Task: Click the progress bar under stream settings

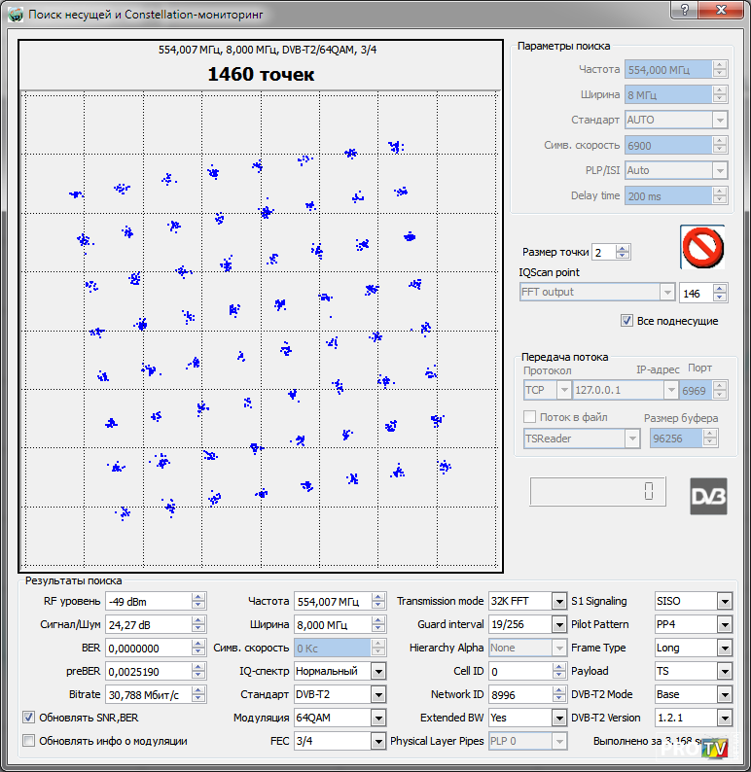Action: (597, 492)
